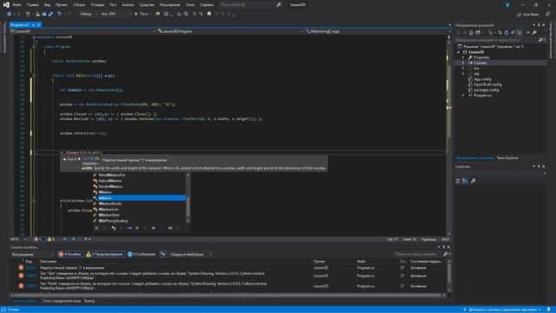
Task: Click the bookmark toolbar icon
Action: (209, 14)
